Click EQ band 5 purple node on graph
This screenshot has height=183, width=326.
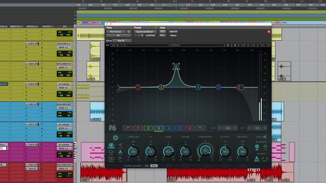(x=219, y=87)
